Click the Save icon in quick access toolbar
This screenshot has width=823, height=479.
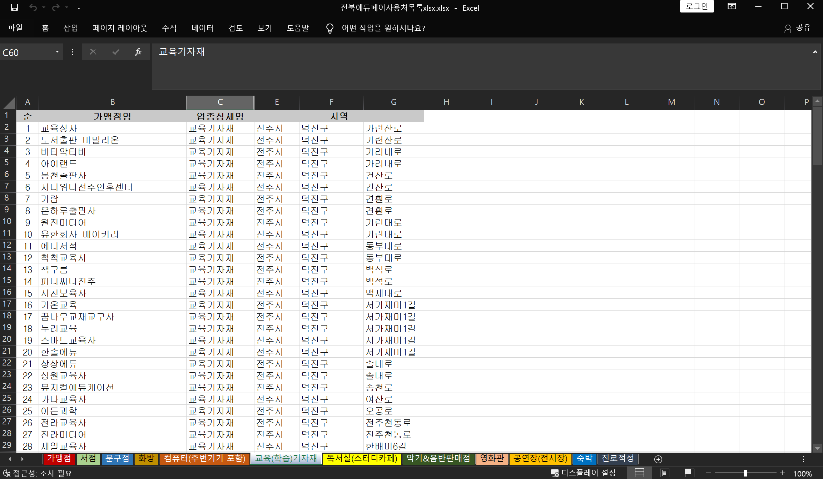click(14, 7)
